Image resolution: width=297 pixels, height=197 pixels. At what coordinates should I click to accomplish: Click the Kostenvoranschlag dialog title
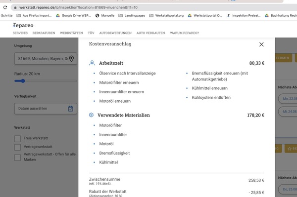point(110,44)
